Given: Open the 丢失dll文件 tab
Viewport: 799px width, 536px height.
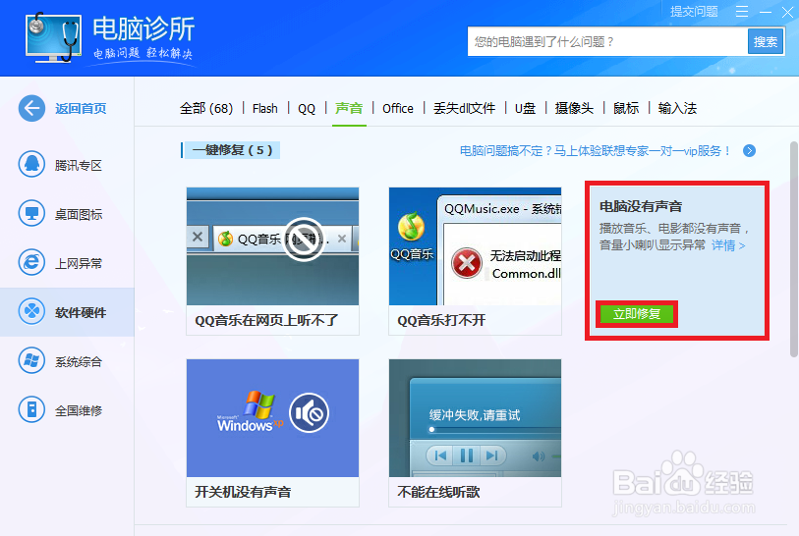Looking at the screenshot, I should (464, 108).
